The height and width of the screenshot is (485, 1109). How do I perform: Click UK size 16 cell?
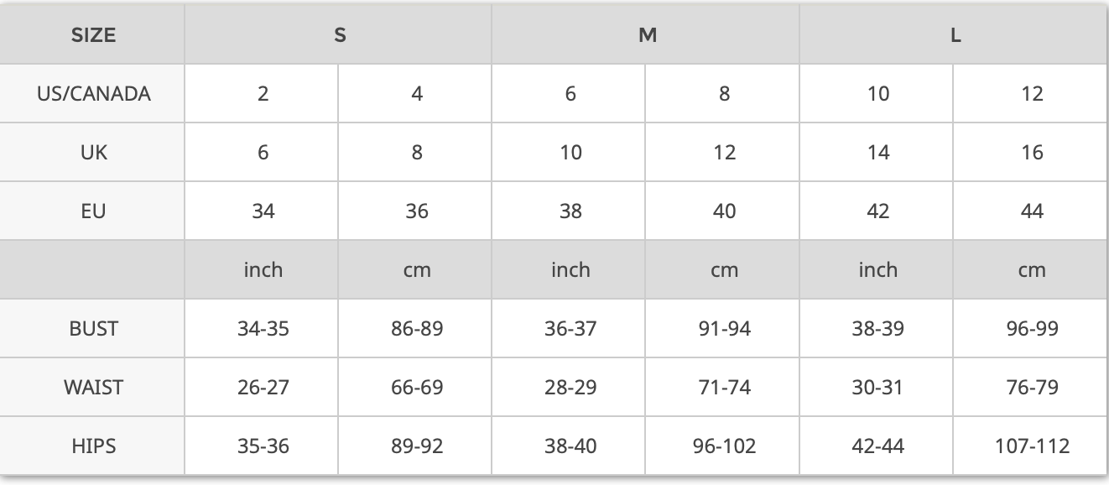click(1032, 152)
